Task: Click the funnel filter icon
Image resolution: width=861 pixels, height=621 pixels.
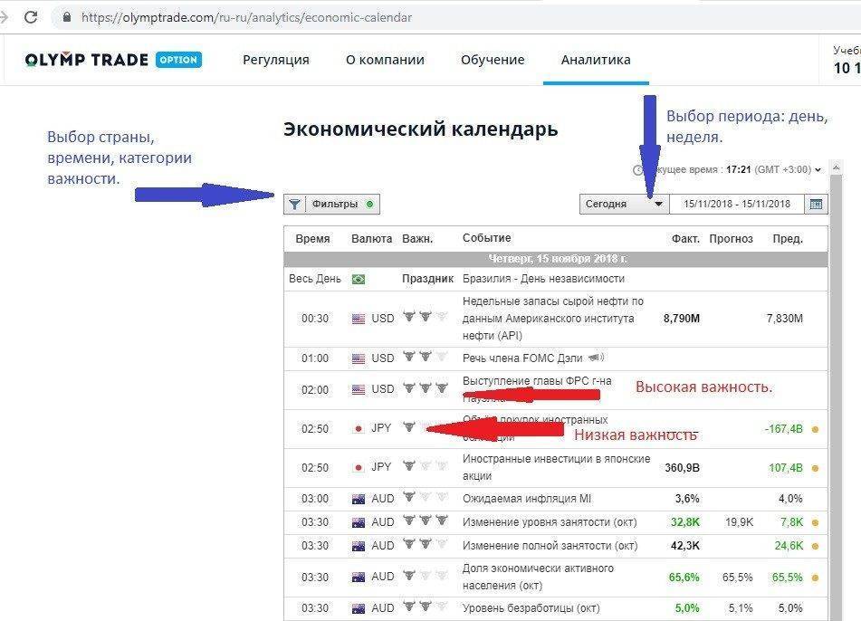Action: [294, 205]
